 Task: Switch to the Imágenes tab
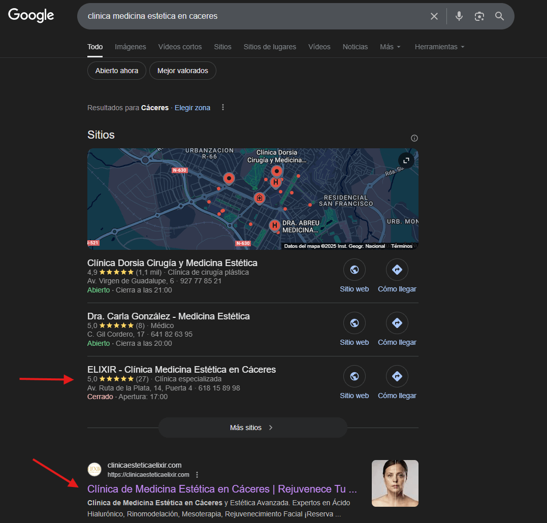(x=131, y=47)
